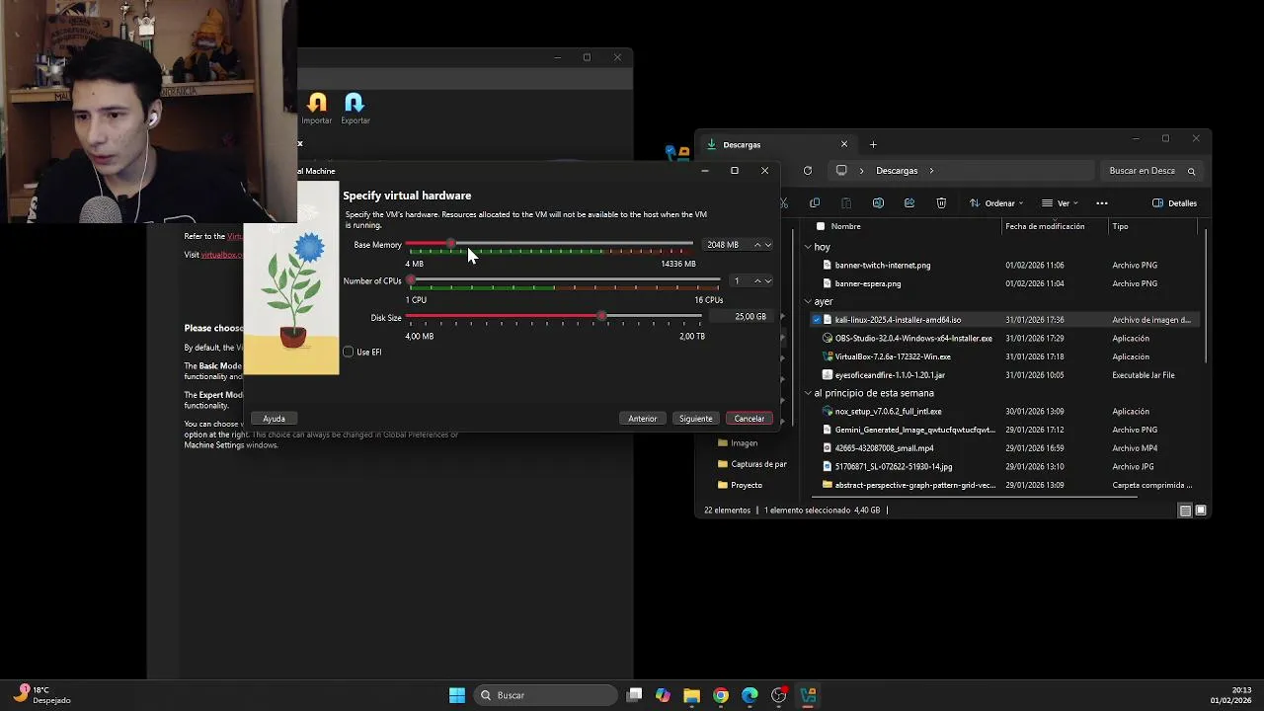Sort by Nombre column header

click(x=846, y=226)
